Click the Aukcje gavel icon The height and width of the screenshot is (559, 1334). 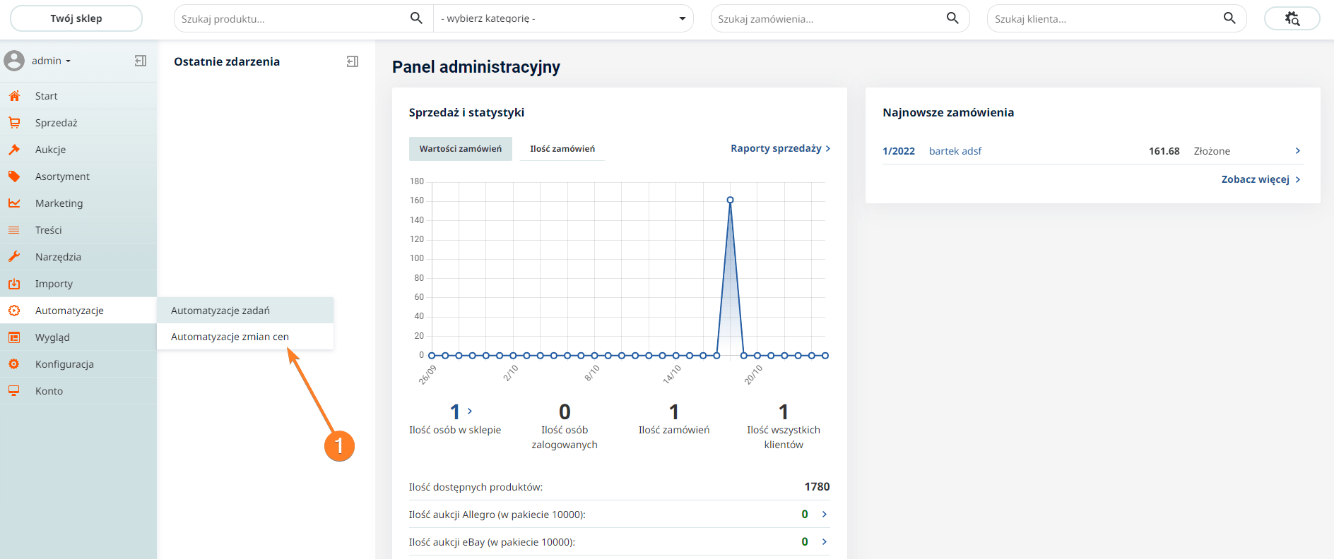pyautogui.click(x=14, y=150)
